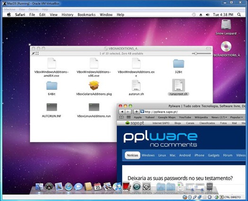248x201 pixels.
Task: Click the volume icon in menu bar
Action: click(x=207, y=15)
